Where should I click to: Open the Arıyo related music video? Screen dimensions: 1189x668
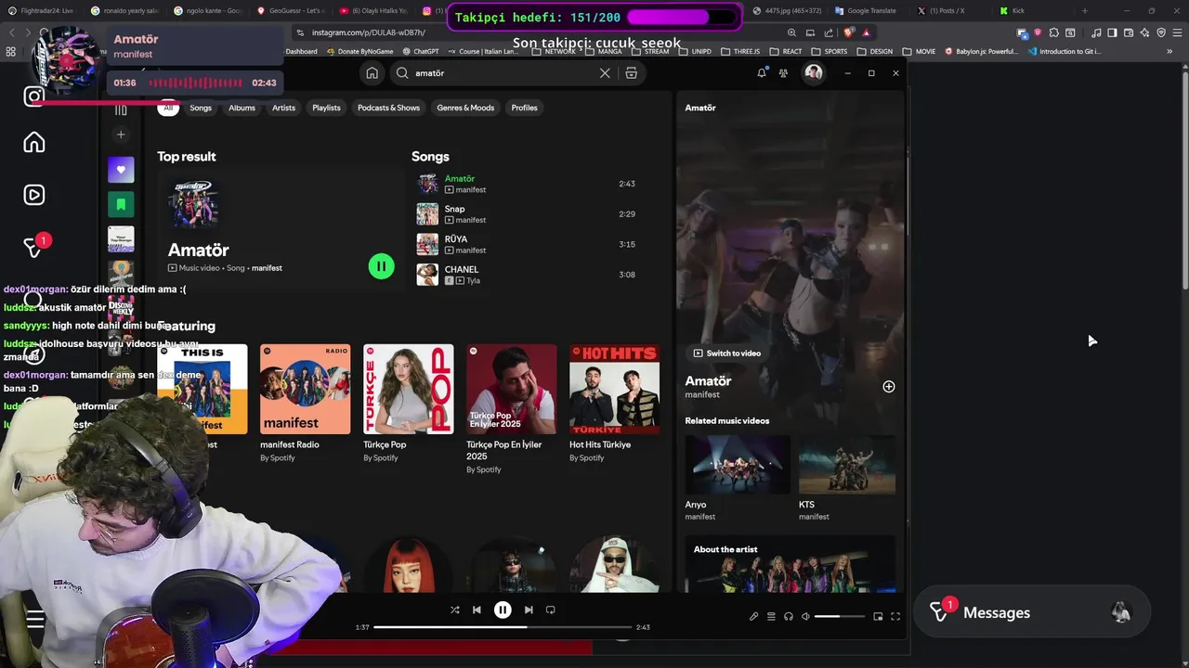point(738,479)
